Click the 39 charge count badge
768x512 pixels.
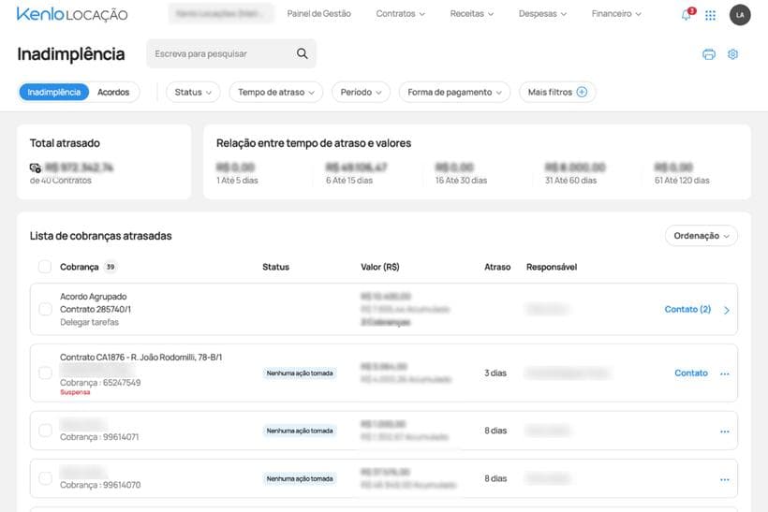111,267
